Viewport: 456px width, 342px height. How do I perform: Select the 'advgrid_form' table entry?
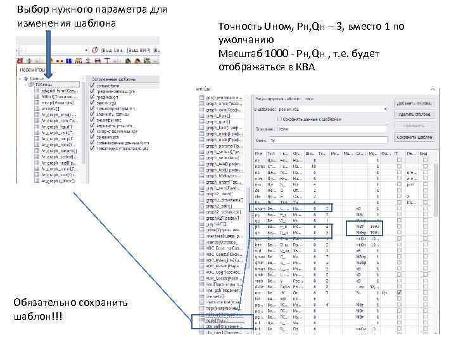coord(60,91)
